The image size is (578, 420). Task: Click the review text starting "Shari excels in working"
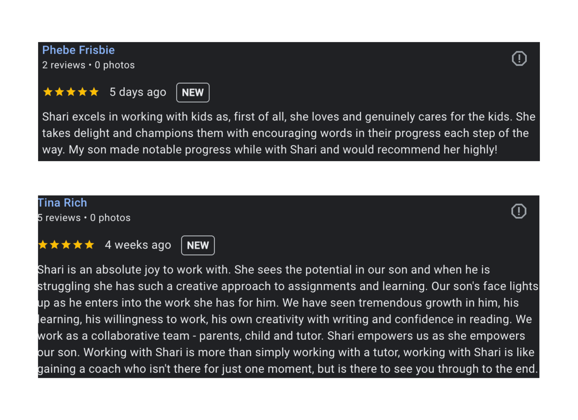coord(288,133)
